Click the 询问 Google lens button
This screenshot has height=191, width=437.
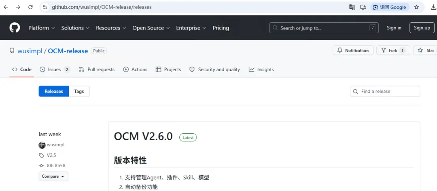point(390,7)
